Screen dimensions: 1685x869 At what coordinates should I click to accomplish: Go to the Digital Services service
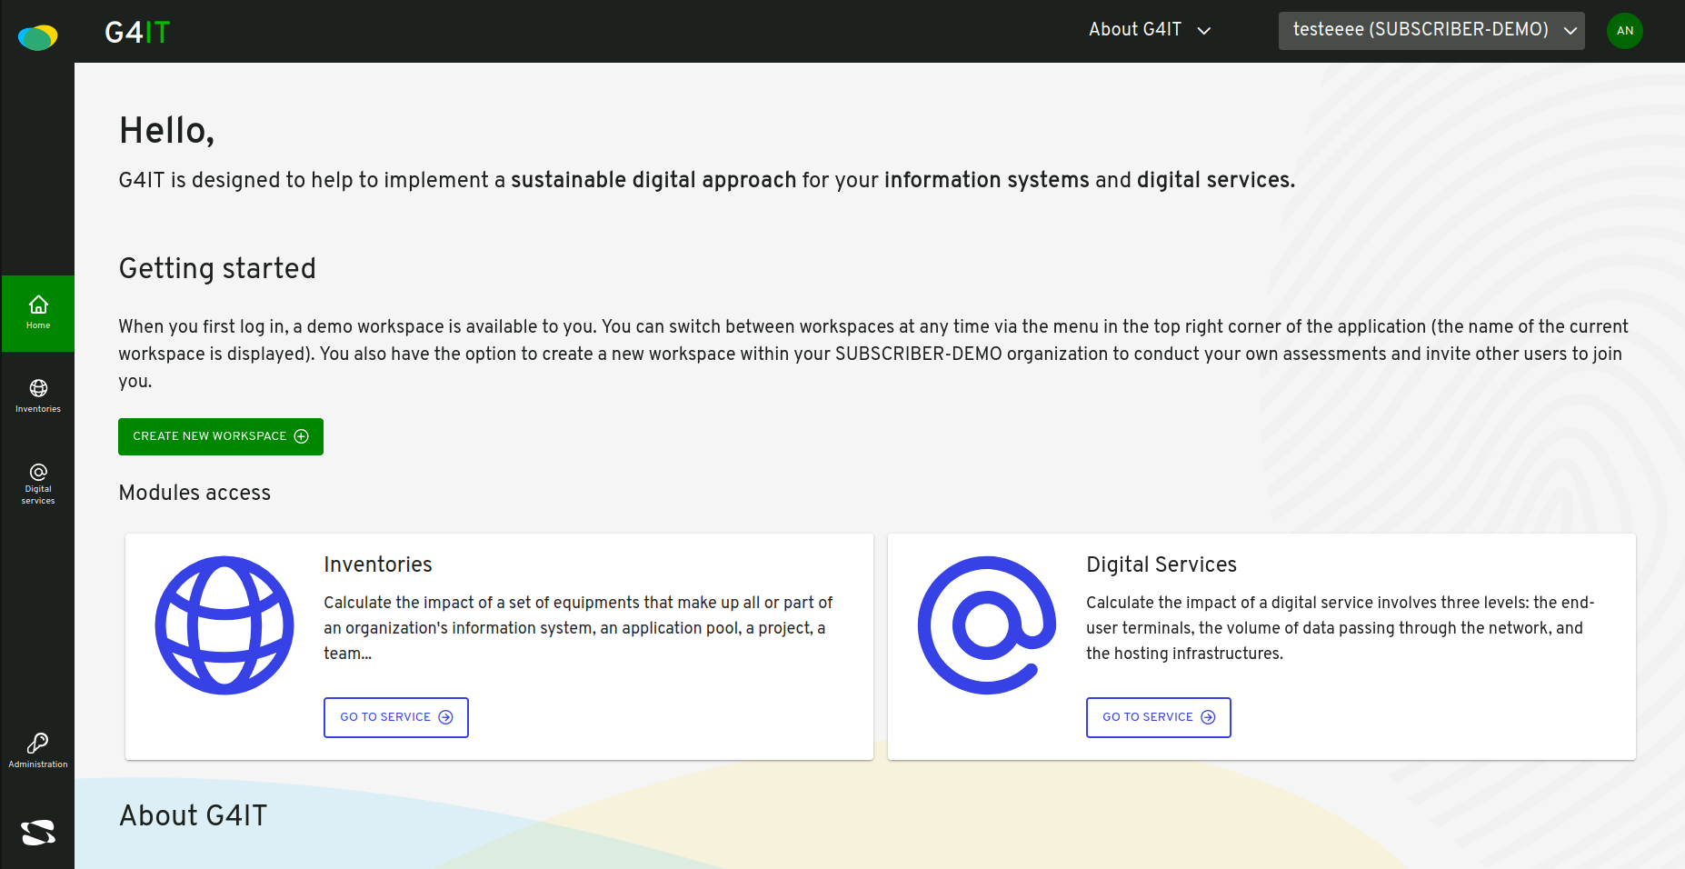pos(1159,717)
